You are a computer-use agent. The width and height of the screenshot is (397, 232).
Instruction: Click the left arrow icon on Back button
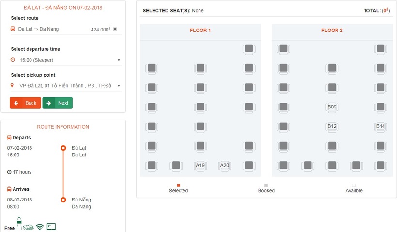click(x=16, y=103)
